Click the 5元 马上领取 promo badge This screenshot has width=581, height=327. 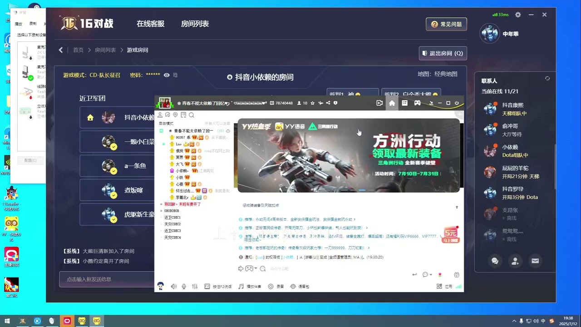tap(451, 235)
